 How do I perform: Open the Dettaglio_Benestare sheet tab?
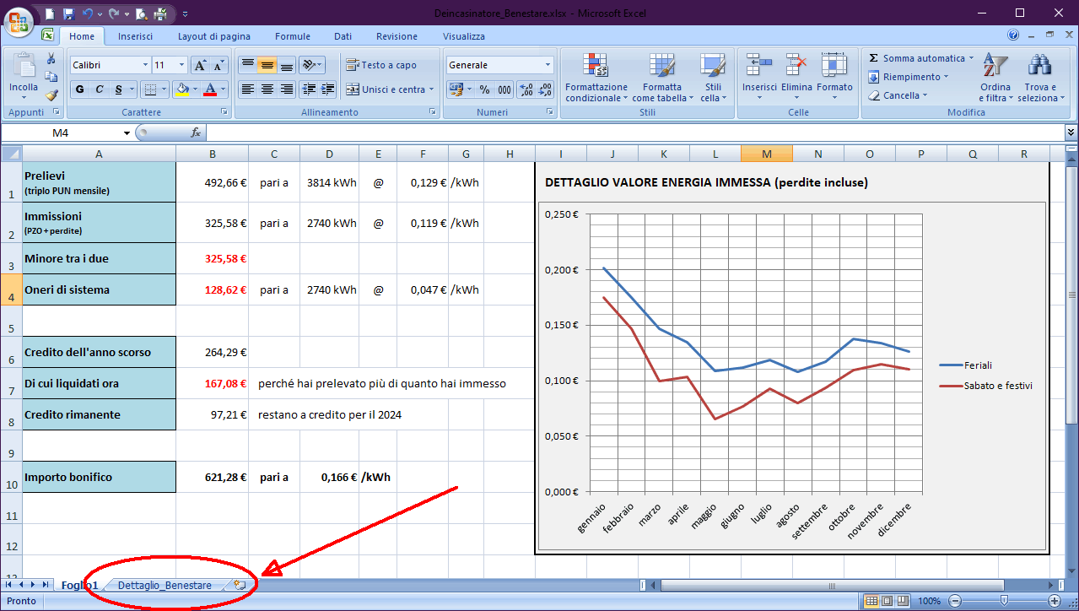point(165,585)
